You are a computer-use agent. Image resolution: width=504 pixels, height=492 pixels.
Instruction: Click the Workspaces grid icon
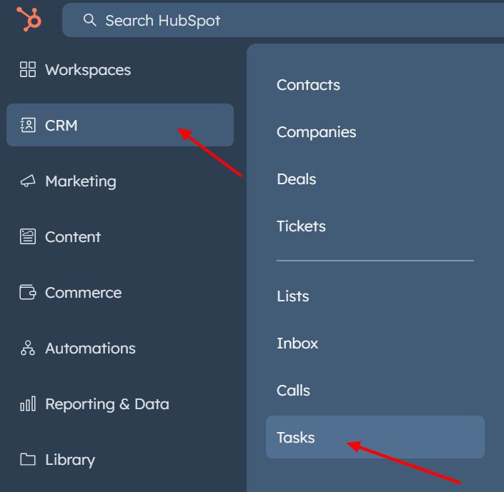tap(28, 69)
